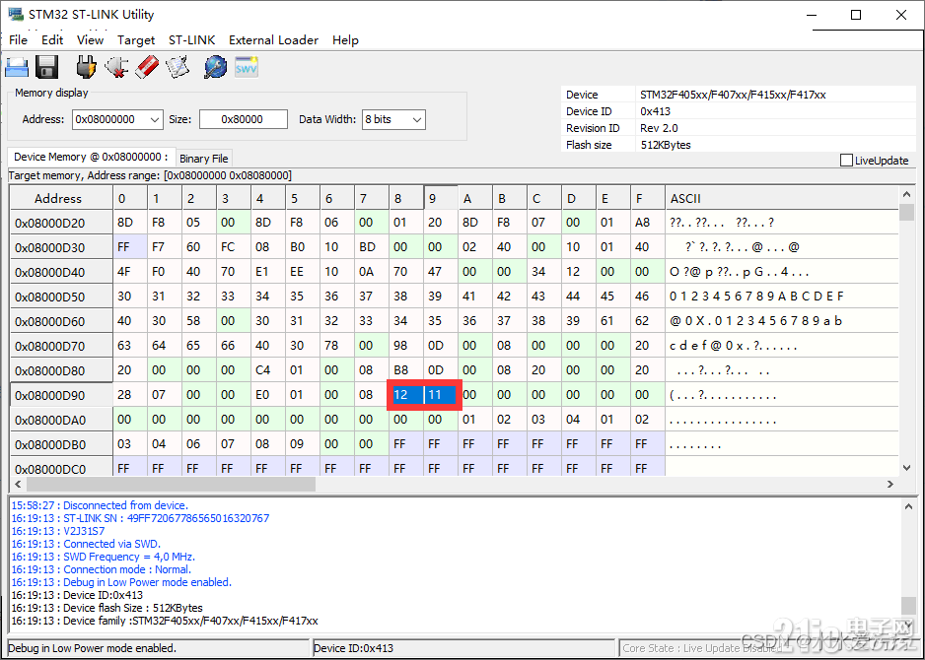Full chip erase eraser icon
Image resolution: width=925 pixels, height=660 pixels.
(147, 67)
